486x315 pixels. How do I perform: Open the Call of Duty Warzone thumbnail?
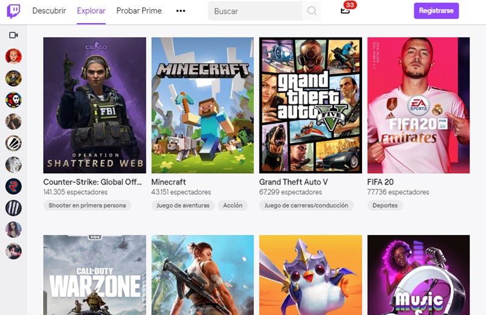click(95, 275)
